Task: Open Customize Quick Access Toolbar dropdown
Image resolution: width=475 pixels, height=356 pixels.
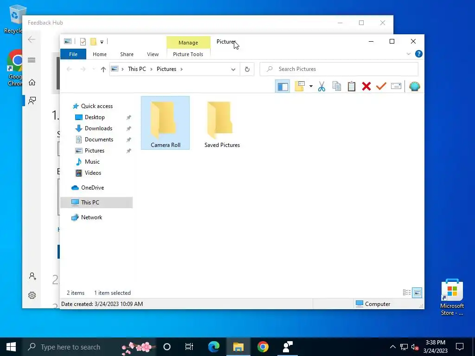Action: [102, 42]
